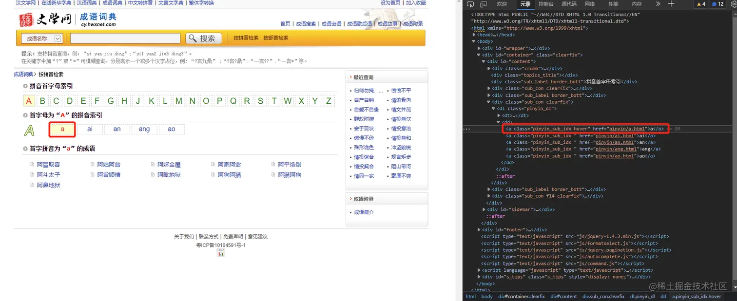Open row actions ellipsis beside selected DOM line
Viewport: 737px width, 301px height.
tap(466, 129)
